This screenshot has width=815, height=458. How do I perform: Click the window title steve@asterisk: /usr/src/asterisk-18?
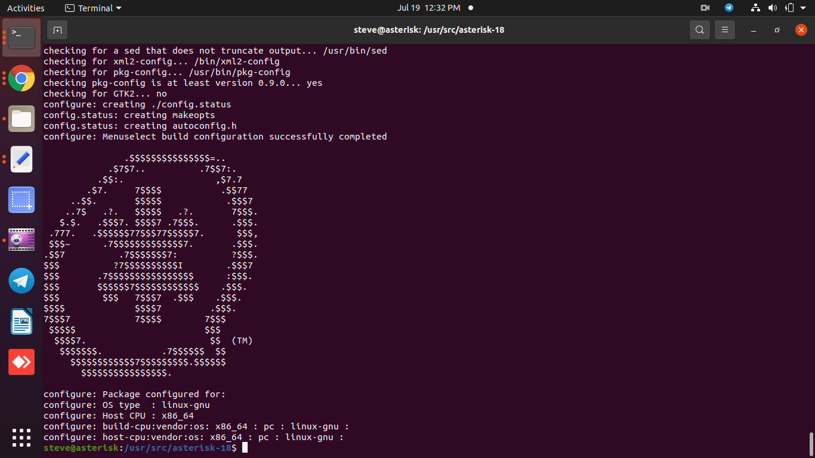(429, 30)
